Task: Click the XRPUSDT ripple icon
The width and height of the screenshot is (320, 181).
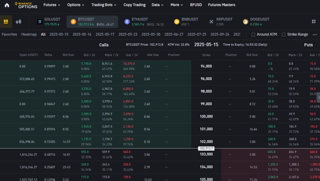Action: click(x=212, y=21)
